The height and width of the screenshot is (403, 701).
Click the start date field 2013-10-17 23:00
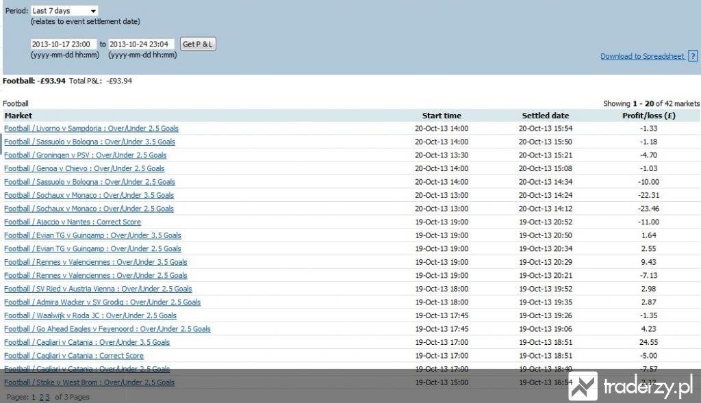point(64,44)
